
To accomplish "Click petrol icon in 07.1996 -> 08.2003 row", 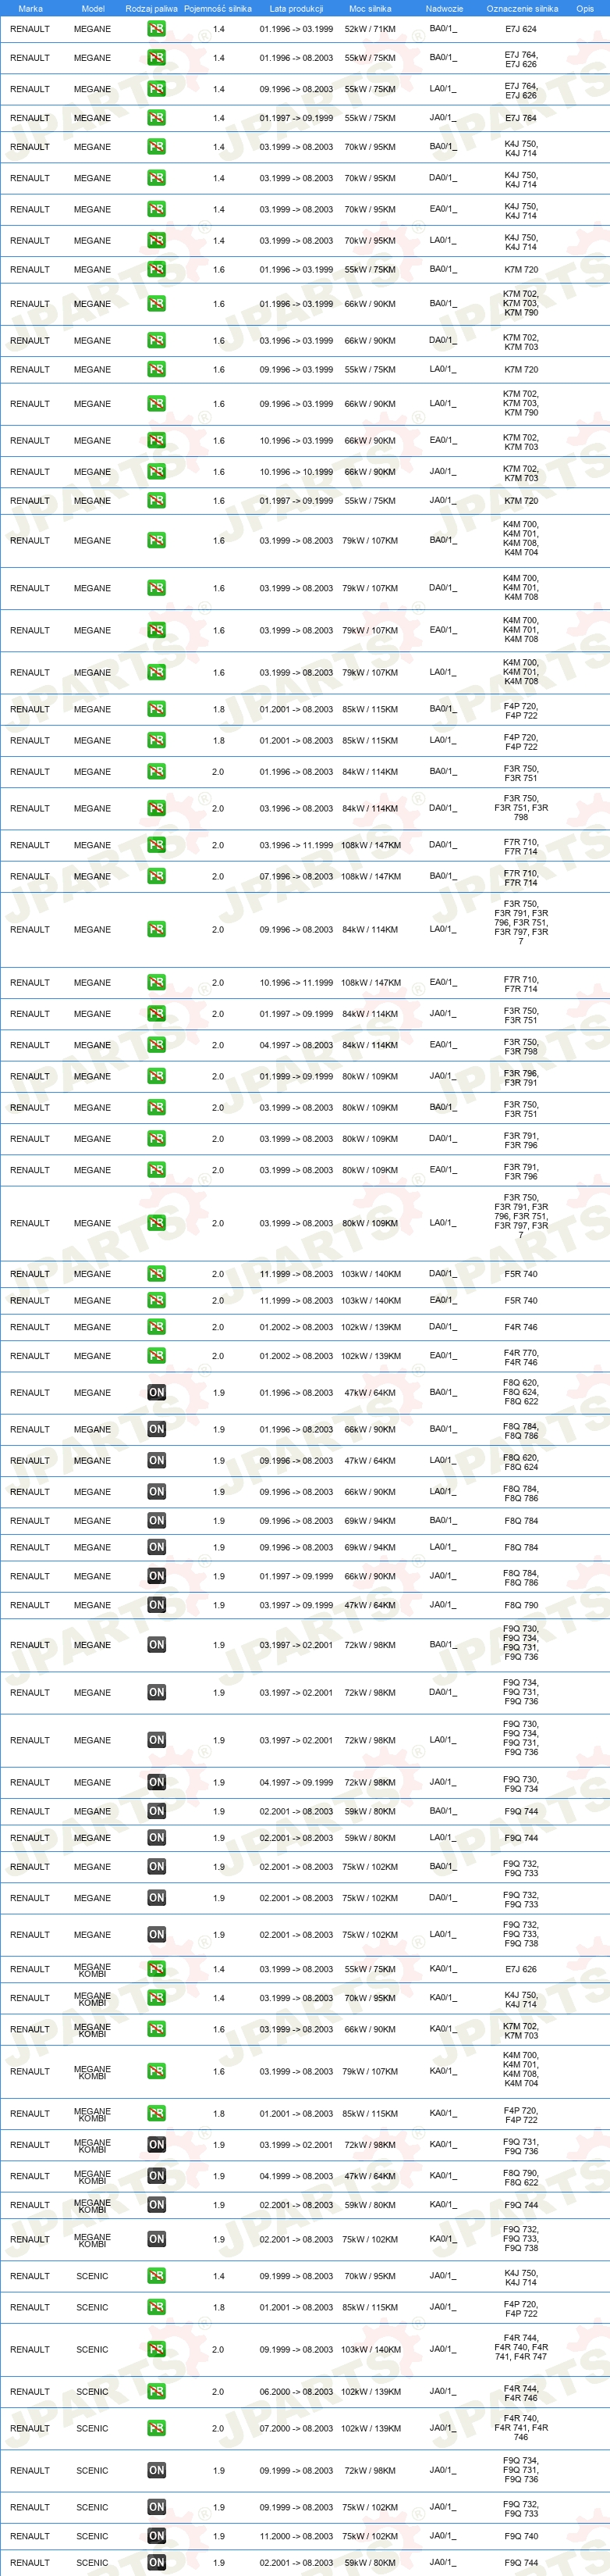I will coord(157,876).
